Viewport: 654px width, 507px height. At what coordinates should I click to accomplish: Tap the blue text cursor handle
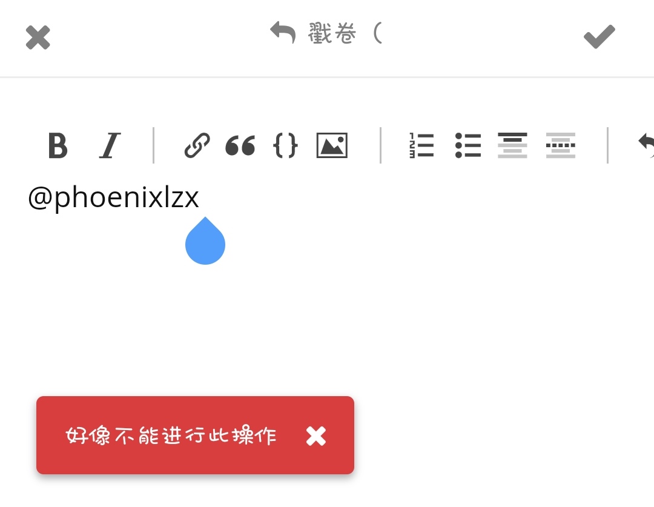click(205, 242)
